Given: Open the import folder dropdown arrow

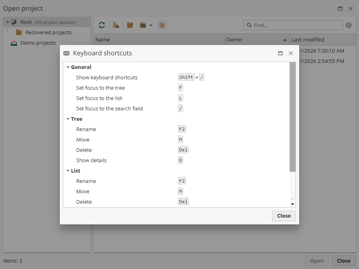Looking at the screenshot, I should (150, 26).
